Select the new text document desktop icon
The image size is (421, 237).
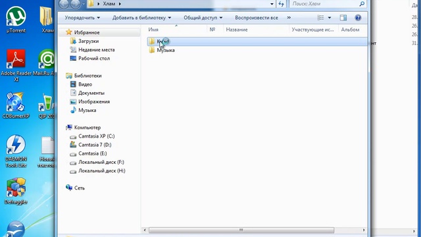click(46, 152)
